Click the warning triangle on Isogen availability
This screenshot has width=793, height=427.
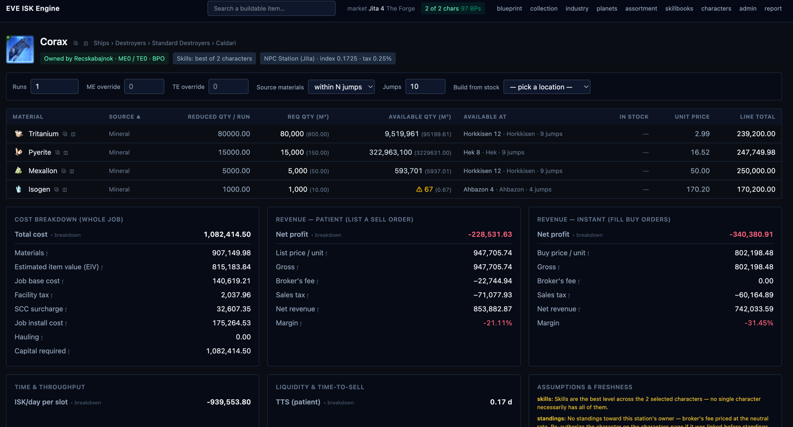[x=419, y=189]
